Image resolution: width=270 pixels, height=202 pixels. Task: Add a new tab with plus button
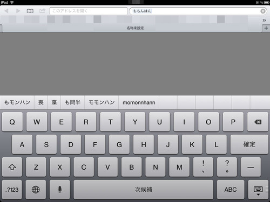point(266,28)
